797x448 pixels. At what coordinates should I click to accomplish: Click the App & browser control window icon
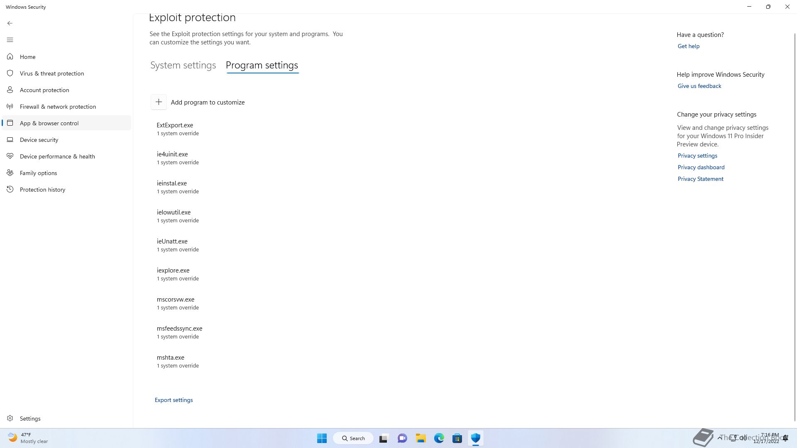(x=10, y=123)
